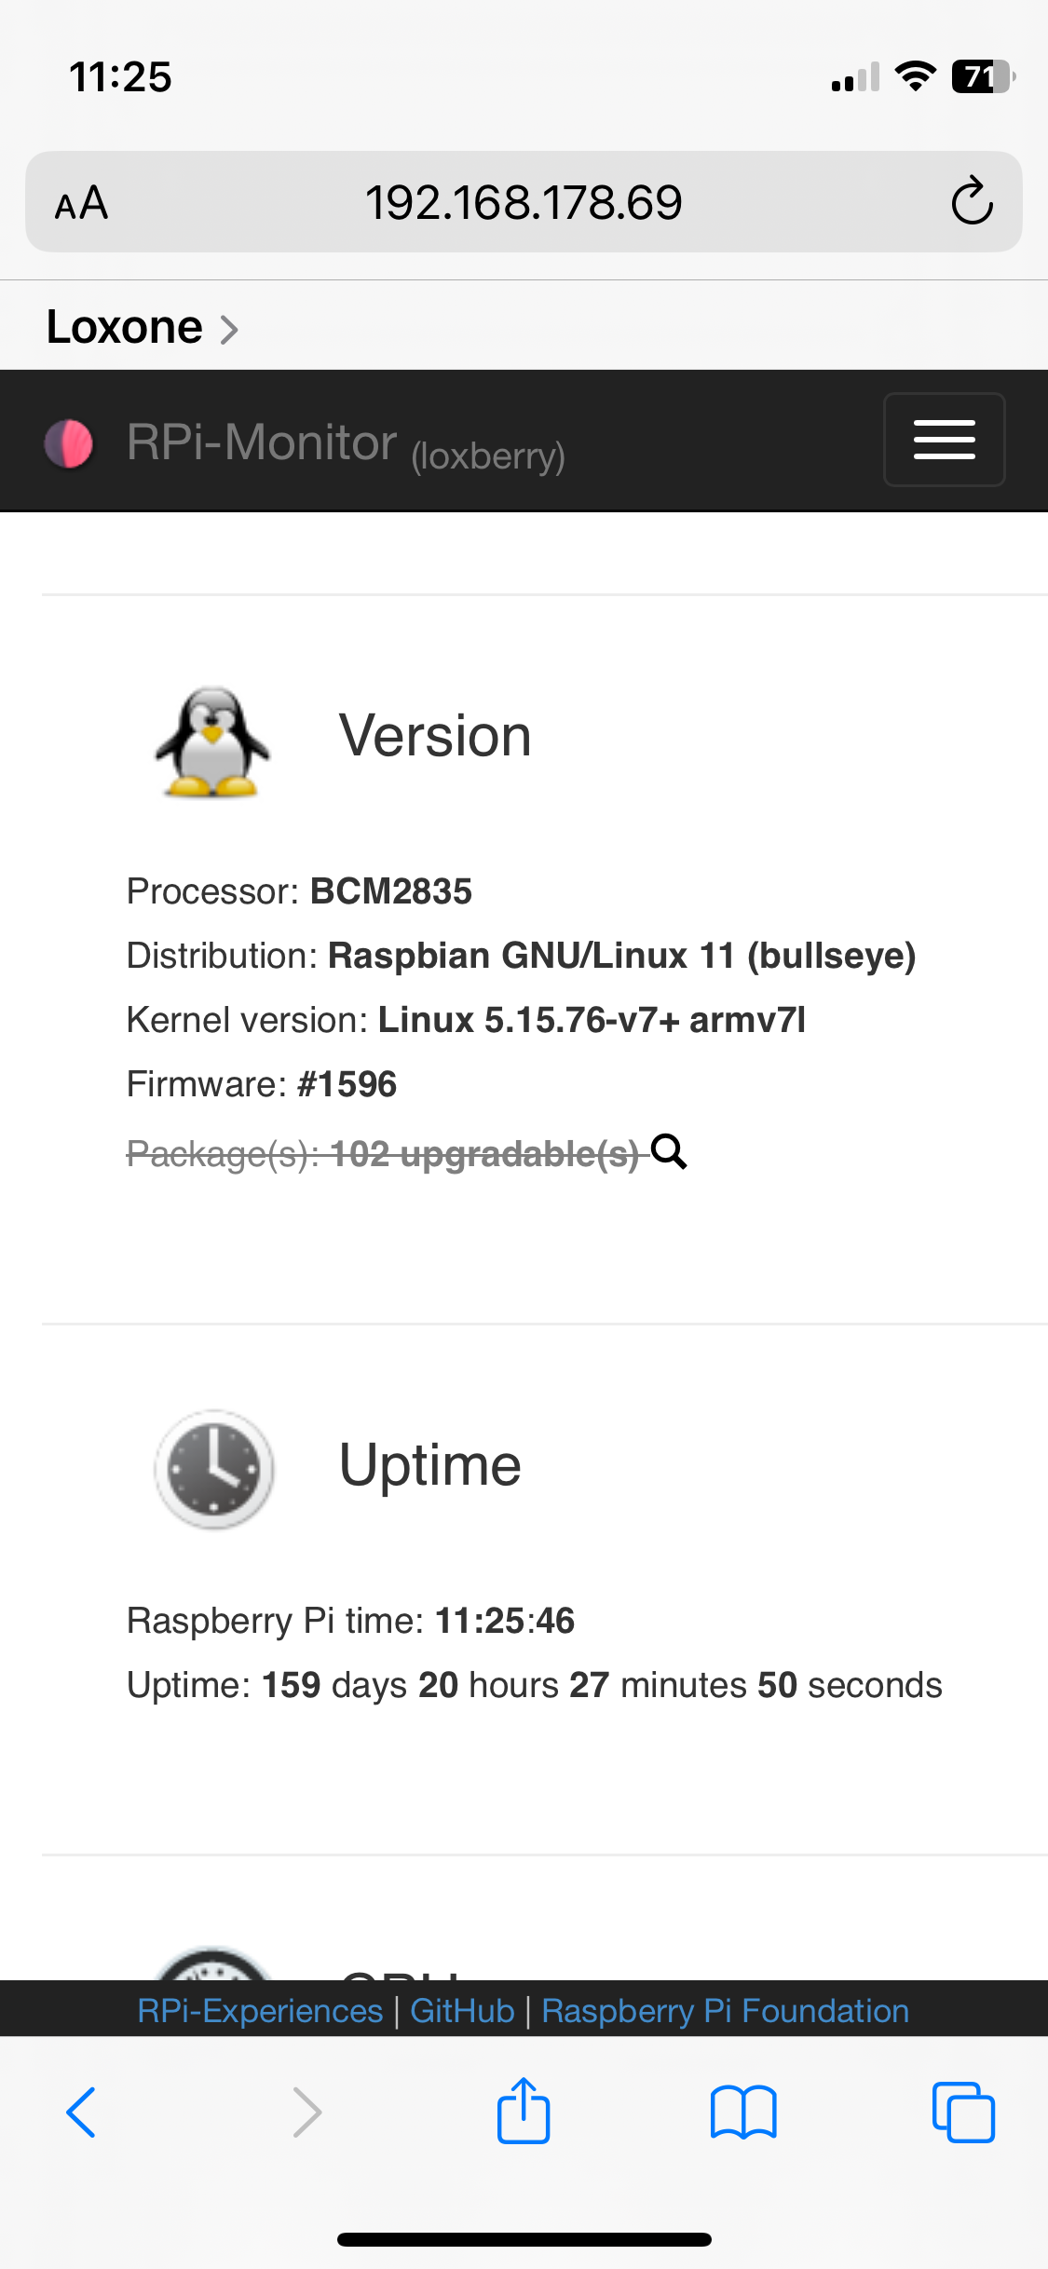Tap the Version section heading
The width and height of the screenshot is (1048, 2269).
pos(435,736)
